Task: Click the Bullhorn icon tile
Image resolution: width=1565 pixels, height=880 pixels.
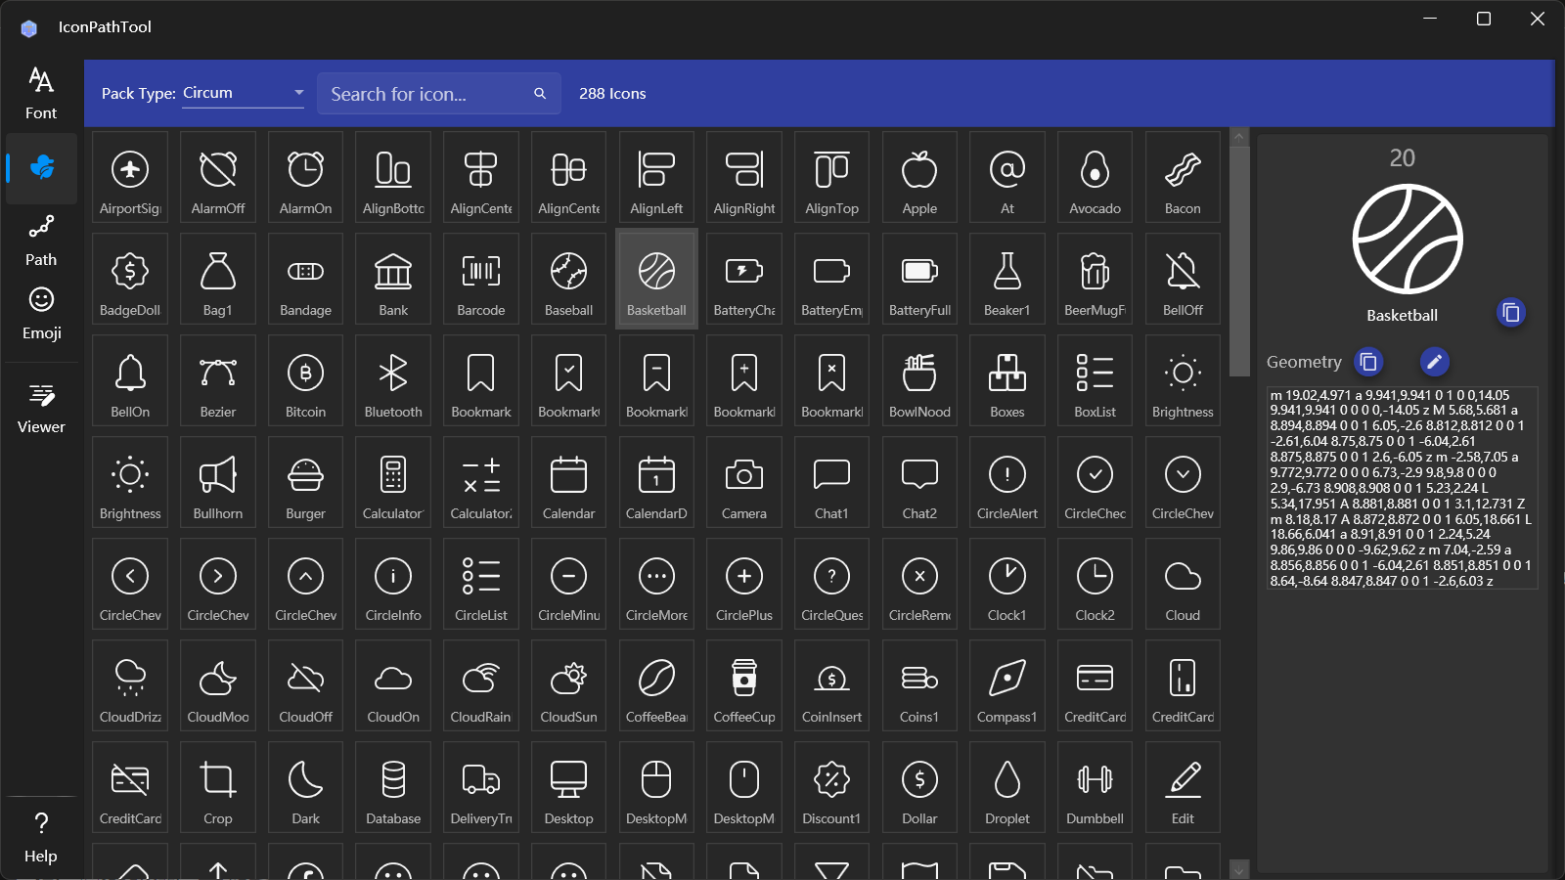Action: click(x=218, y=482)
